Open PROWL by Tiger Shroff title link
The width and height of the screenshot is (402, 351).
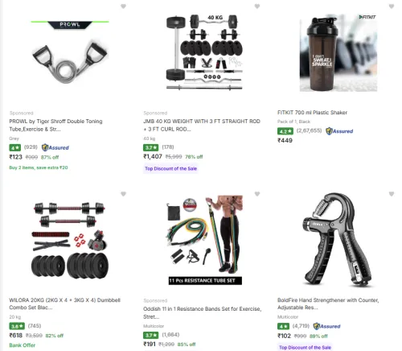(x=55, y=125)
